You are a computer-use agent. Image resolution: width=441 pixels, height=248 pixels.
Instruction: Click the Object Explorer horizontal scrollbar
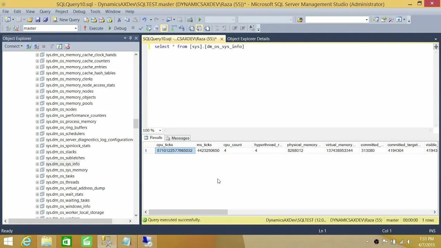60,221
